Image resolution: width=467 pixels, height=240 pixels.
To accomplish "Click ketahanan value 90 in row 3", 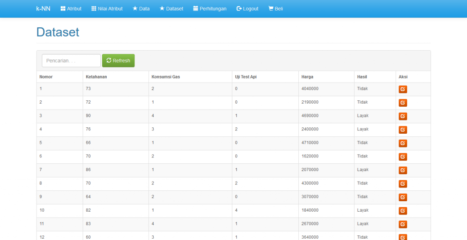I will [x=88, y=116].
